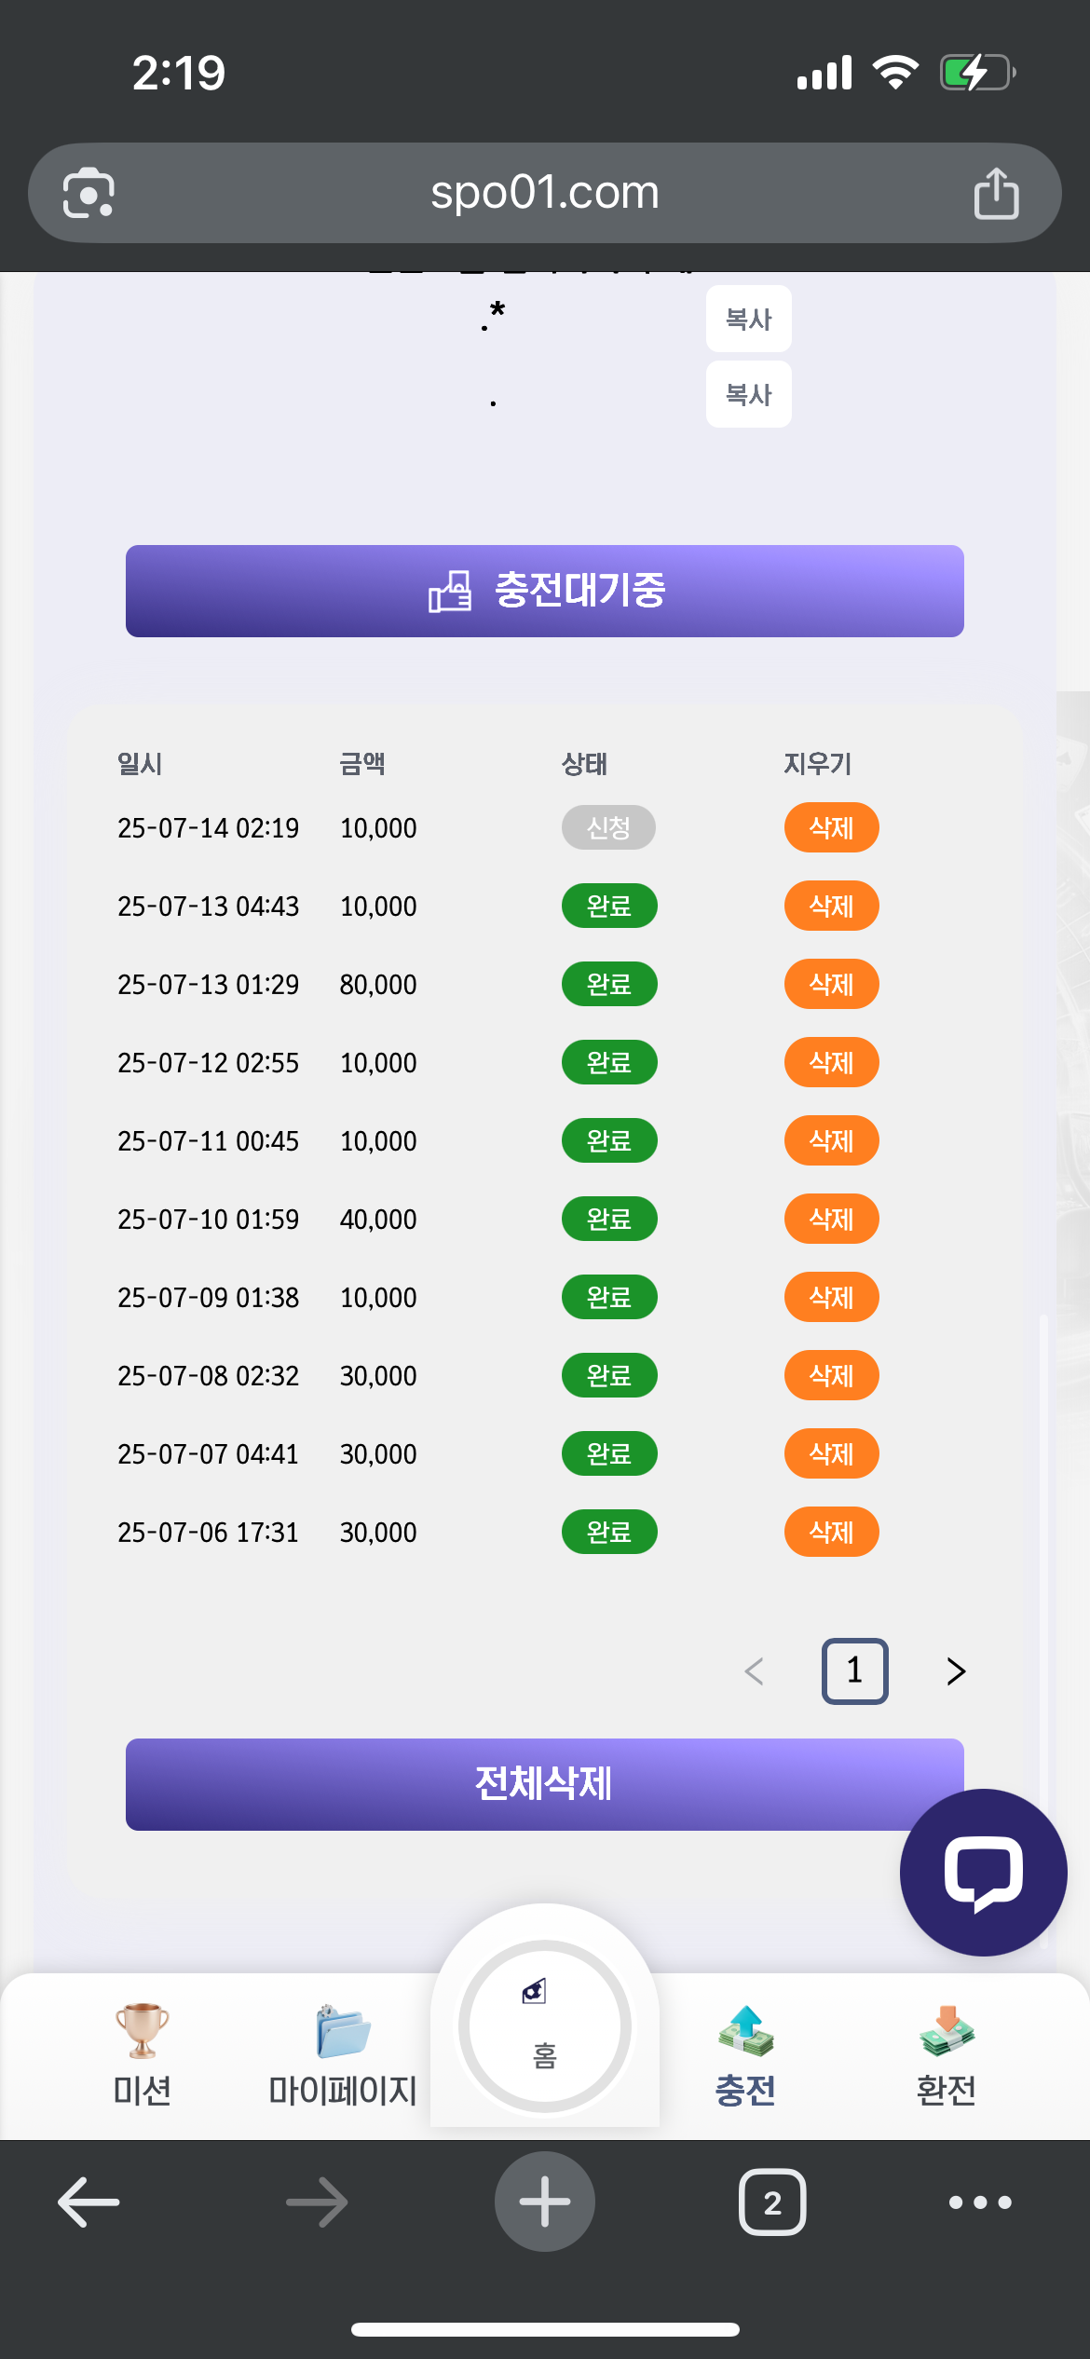This screenshot has width=1090, height=2359.
Task: Open the camera lens search icon
Action: (x=89, y=193)
